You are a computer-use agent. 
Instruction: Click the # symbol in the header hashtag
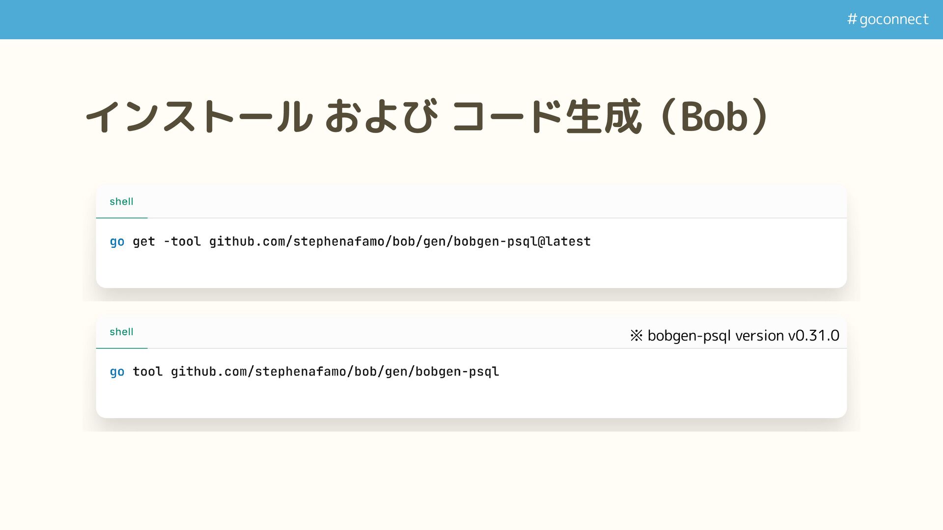click(852, 19)
